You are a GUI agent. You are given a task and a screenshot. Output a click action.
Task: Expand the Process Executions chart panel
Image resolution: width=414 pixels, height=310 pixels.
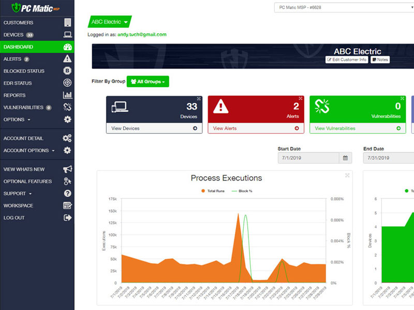click(x=347, y=175)
